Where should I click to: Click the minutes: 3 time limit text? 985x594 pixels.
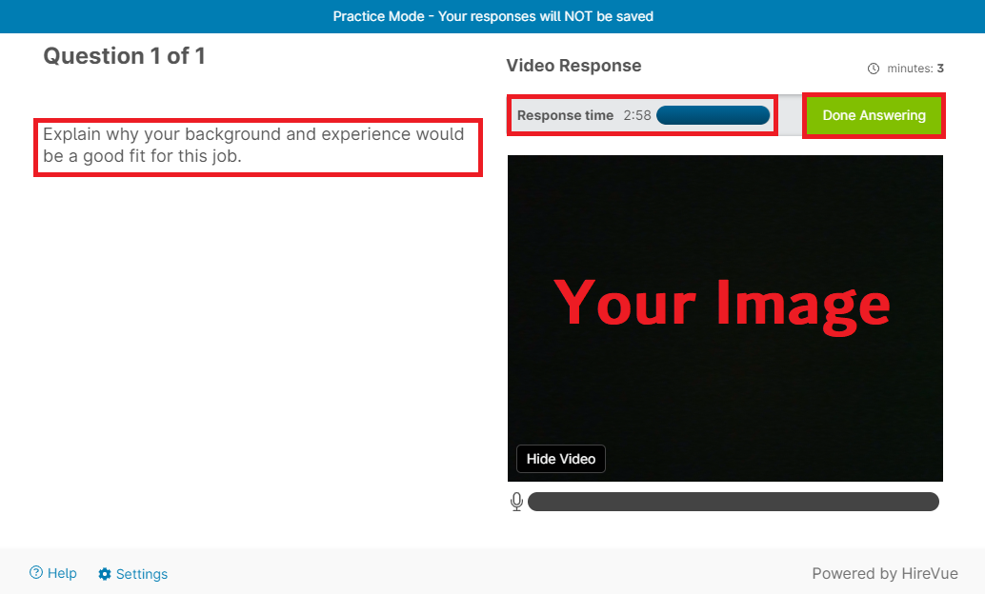[x=915, y=69]
